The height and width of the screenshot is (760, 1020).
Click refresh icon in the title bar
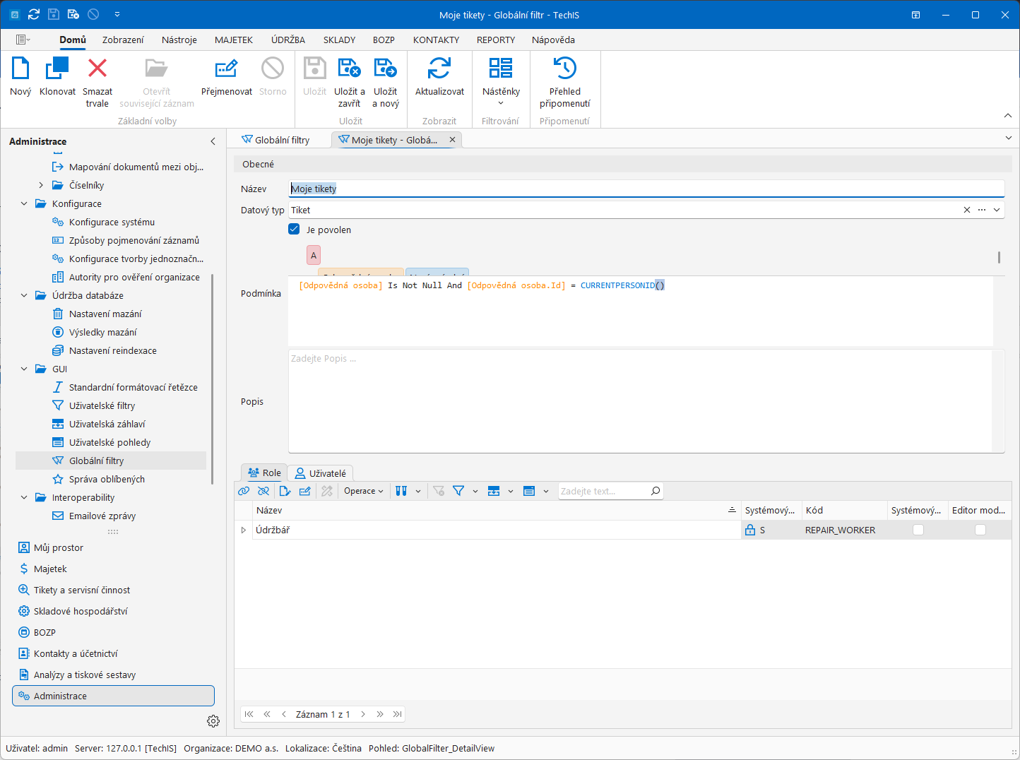pos(34,14)
